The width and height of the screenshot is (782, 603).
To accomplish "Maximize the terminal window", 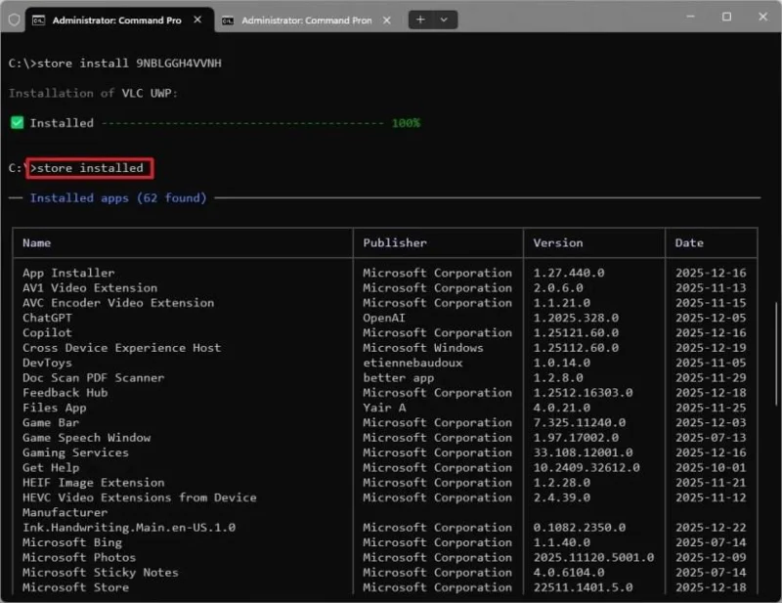I will (x=726, y=17).
